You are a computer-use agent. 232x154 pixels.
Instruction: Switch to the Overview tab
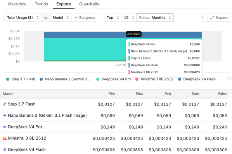pos(17,4)
